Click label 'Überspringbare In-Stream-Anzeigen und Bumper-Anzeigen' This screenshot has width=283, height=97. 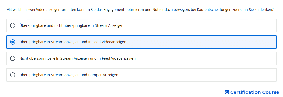[x=69, y=75]
